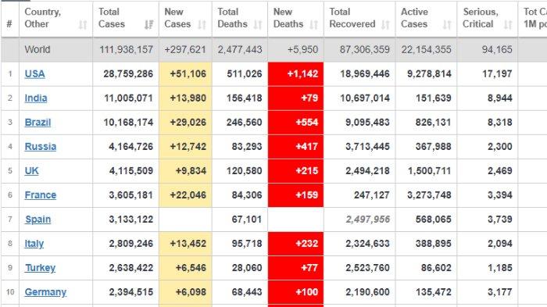Open France statistics link

[41, 195]
